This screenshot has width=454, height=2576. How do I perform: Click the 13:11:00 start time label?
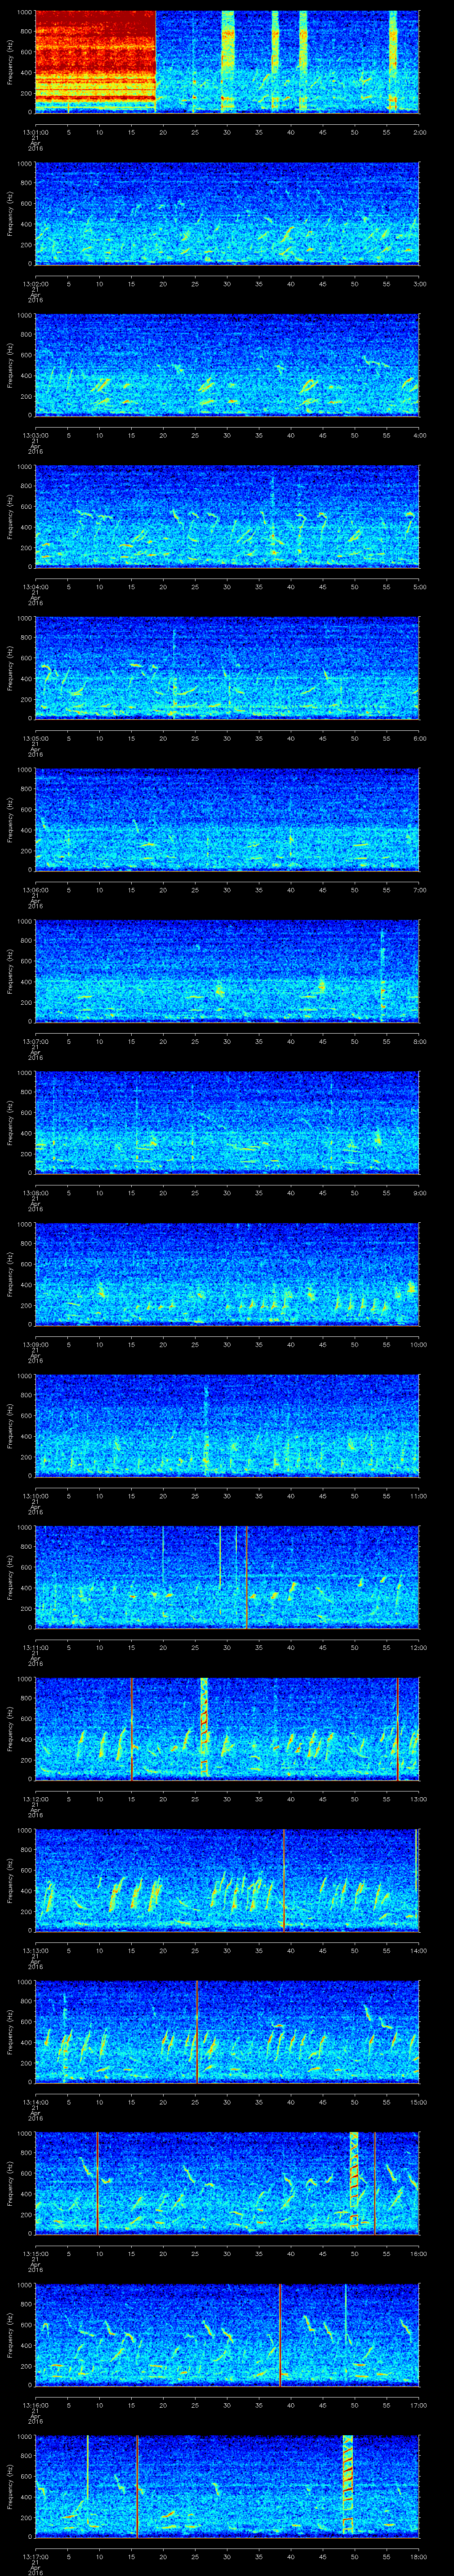(x=35, y=1647)
